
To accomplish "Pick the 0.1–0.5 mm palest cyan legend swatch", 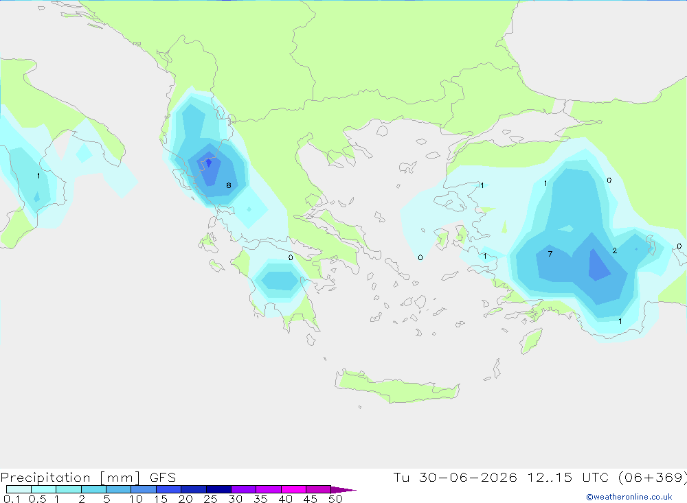I will (19, 489).
